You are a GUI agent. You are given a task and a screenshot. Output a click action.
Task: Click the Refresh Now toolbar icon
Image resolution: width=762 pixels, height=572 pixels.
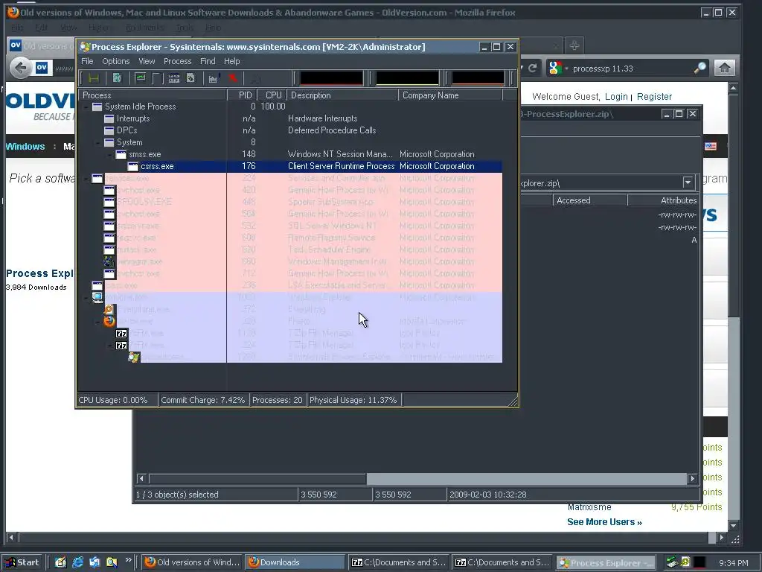point(117,77)
